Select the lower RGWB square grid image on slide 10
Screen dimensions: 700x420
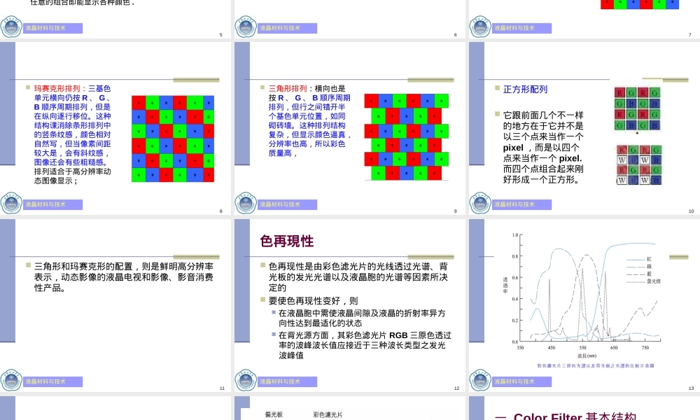click(639, 164)
